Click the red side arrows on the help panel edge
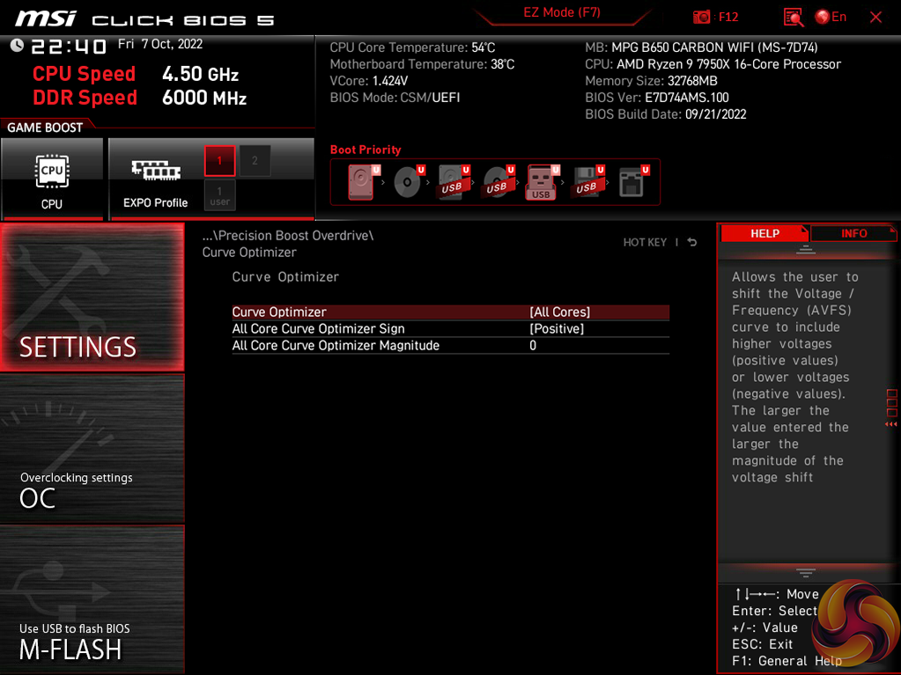The image size is (901, 675). point(891,424)
